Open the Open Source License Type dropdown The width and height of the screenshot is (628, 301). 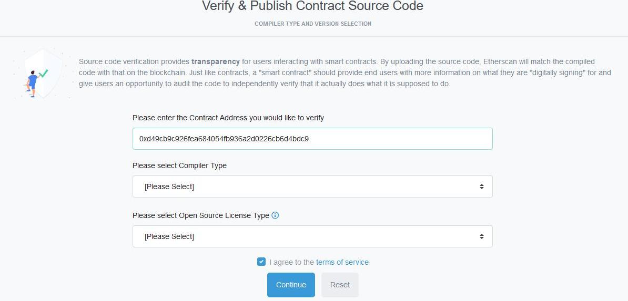(312, 236)
